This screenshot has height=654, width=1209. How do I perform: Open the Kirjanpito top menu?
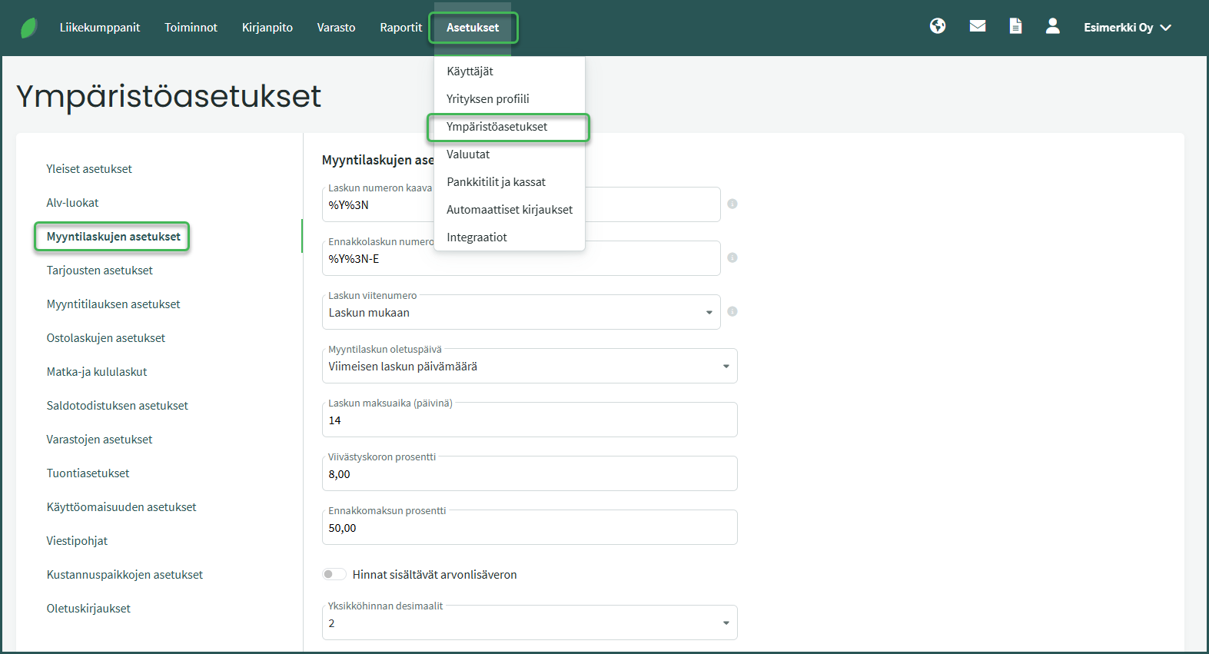click(x=267, y=28)
